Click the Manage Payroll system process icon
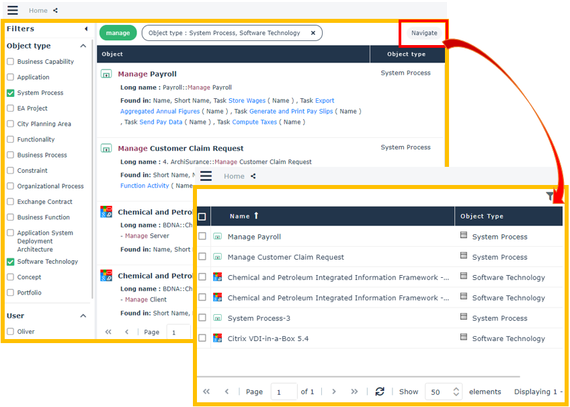This screenshot has height=407, width=570. [106, 74]
